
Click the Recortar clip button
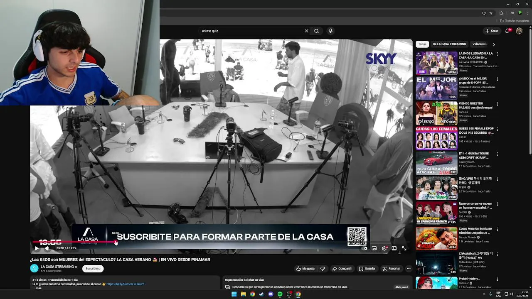coord(391,269)
